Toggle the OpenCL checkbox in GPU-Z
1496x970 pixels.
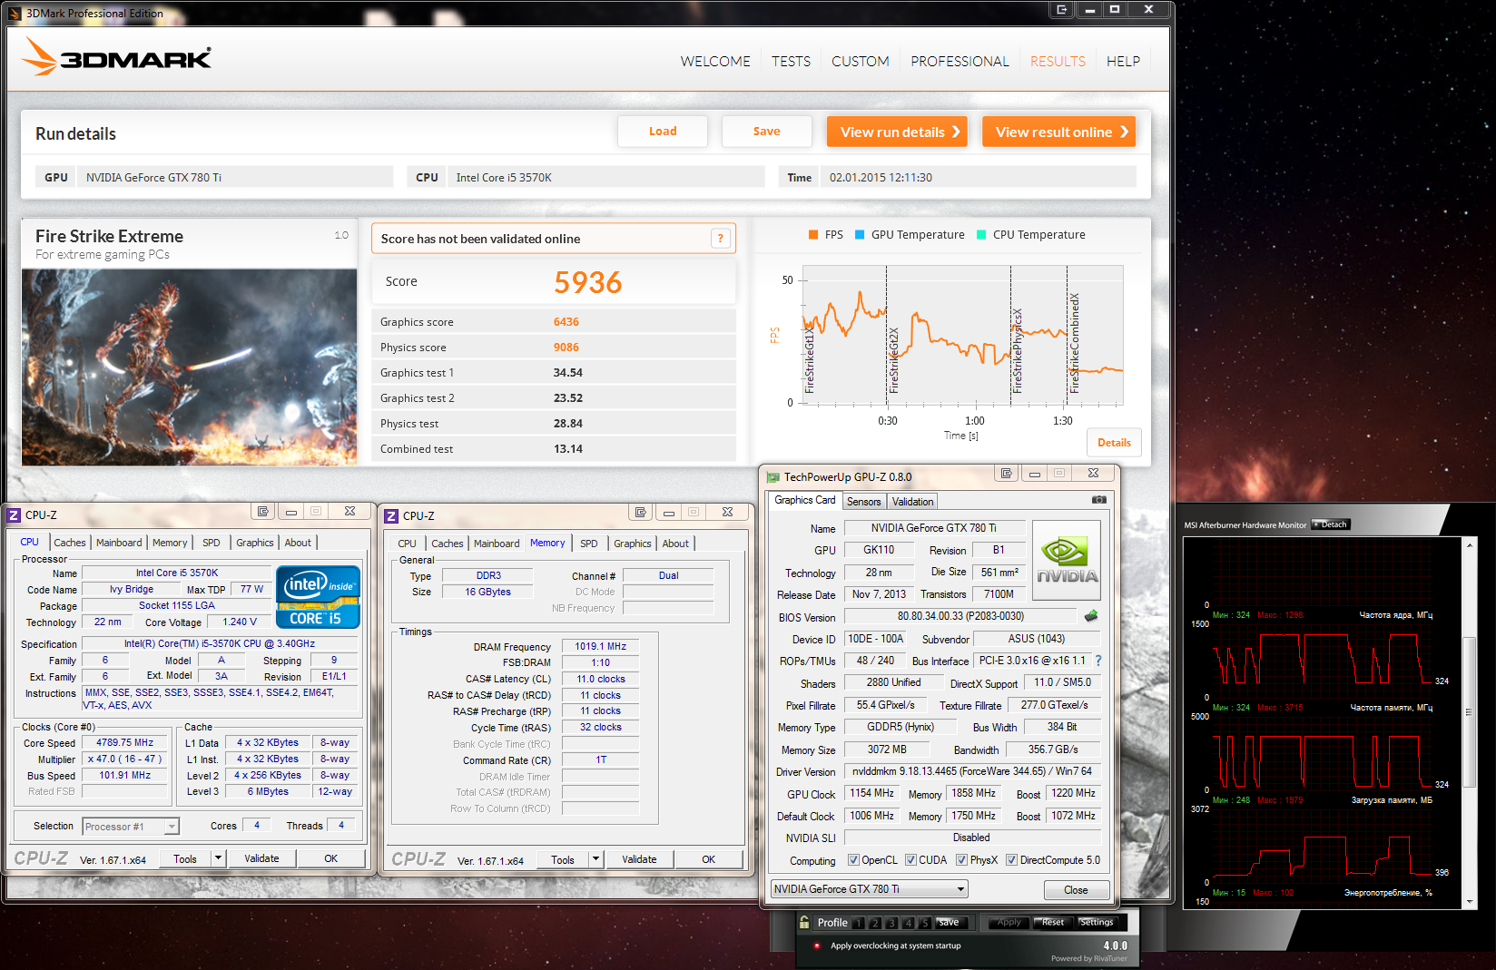(x=853, y=860)
